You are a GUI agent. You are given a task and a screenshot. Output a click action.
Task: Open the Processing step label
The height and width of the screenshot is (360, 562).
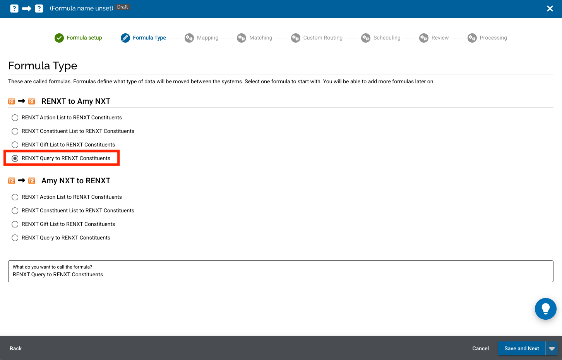point(493,38)
